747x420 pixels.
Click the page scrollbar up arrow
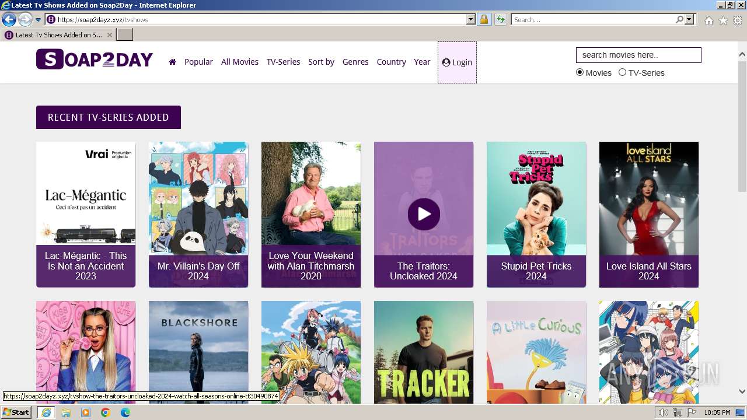(x=742, y=54)
